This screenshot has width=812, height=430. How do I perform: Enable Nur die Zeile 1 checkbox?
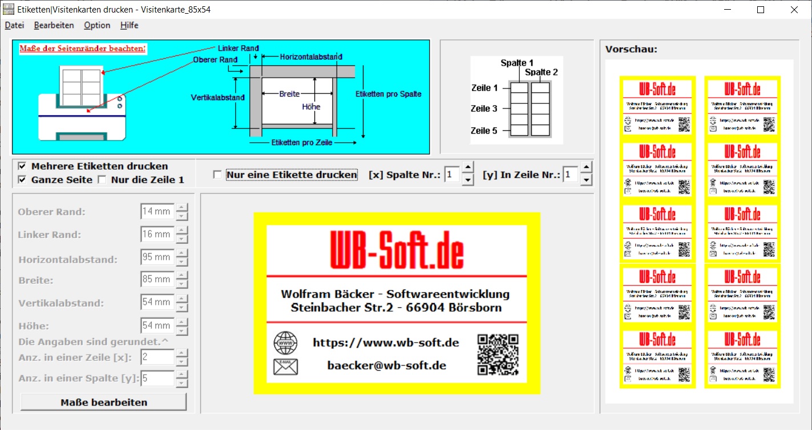point(102,180)
